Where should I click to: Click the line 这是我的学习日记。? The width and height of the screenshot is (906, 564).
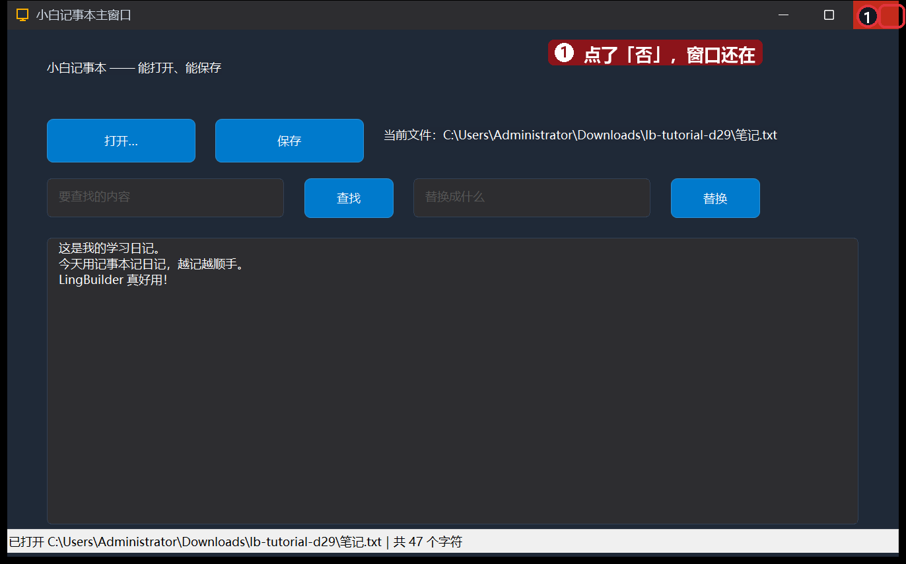coord(110,248)
